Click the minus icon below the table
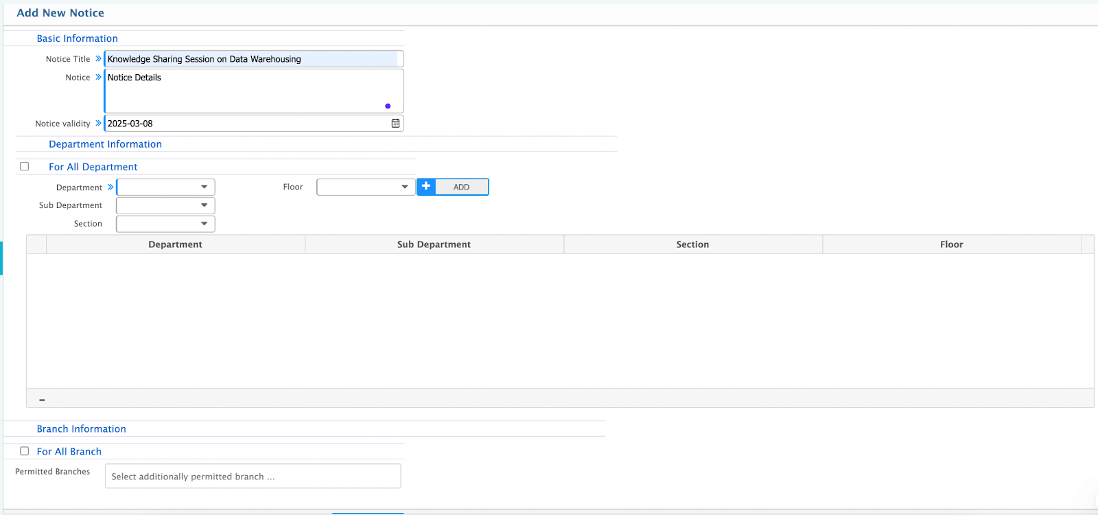The height and width of the screenshot is (515, 1098). [x=42, y=399]
